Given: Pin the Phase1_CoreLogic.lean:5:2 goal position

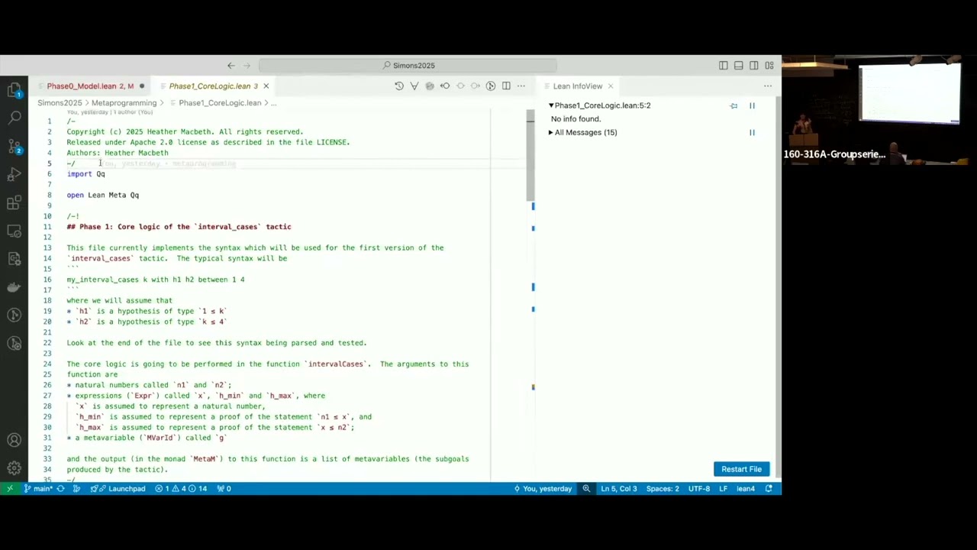Looking at the screenshot, I should 734,106.
